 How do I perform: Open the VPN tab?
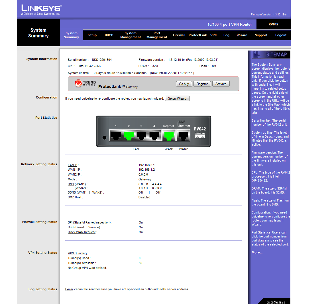coord(213,35)
